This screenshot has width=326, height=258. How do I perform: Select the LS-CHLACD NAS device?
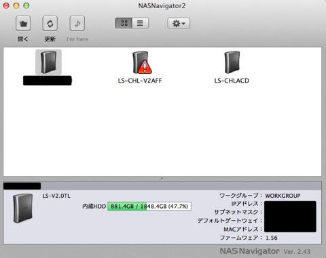point(232,62)
